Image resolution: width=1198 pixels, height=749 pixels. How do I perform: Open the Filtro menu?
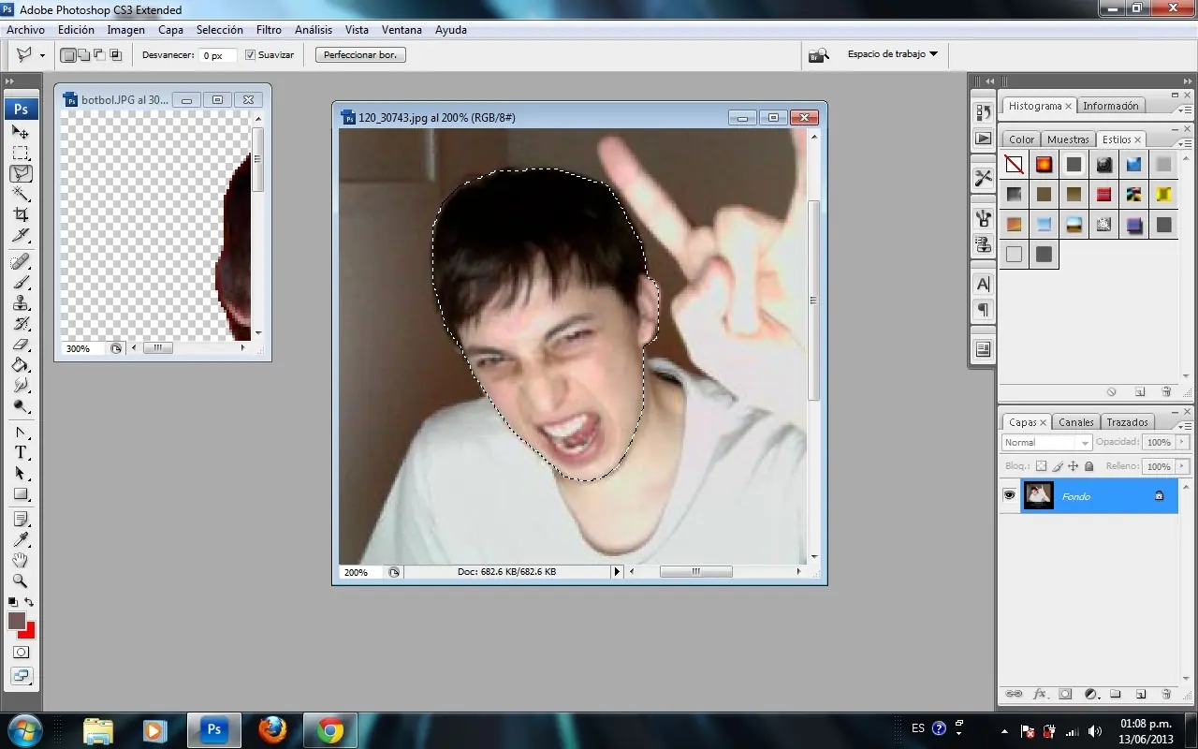269,30
